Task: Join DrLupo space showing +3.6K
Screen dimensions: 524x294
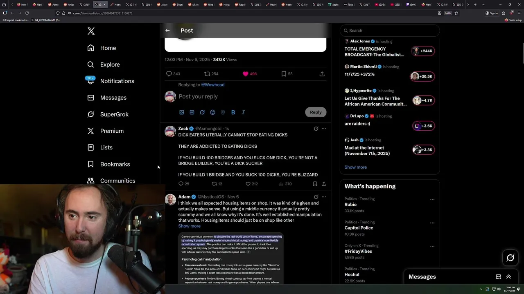Action: tap(423, 126)
